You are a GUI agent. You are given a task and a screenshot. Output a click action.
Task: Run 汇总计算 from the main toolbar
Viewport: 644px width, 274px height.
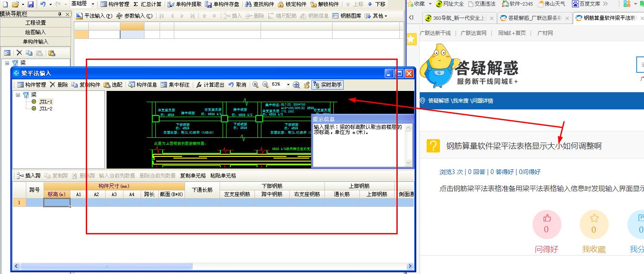148,4
